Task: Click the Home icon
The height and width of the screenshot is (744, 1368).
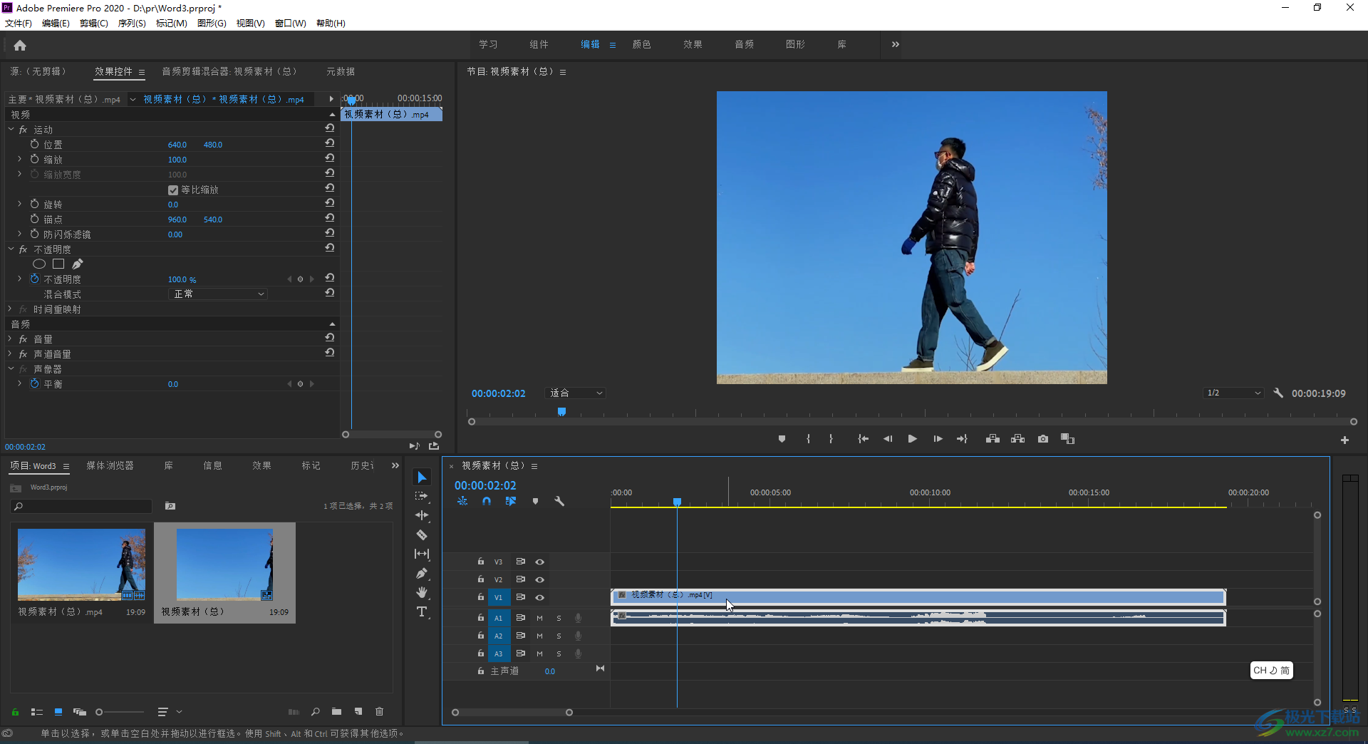Action: click(20, 46)
